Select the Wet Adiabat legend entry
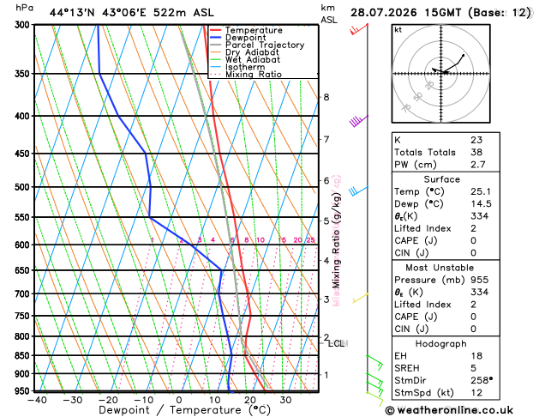The width and height of the screenshot is (539, 417). coord(245,59)
